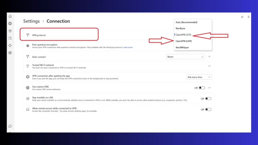This screenshot has height=145, width=258.
Task: Open the help icon at sidebar bottom
Action: coord(10,126)
